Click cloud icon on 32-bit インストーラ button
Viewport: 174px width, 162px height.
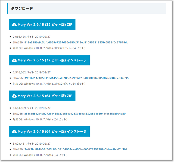point(14,60)
